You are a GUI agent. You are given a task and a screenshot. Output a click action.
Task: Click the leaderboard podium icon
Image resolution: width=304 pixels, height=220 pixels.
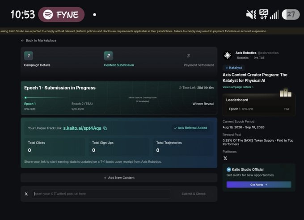click(286, 93)
